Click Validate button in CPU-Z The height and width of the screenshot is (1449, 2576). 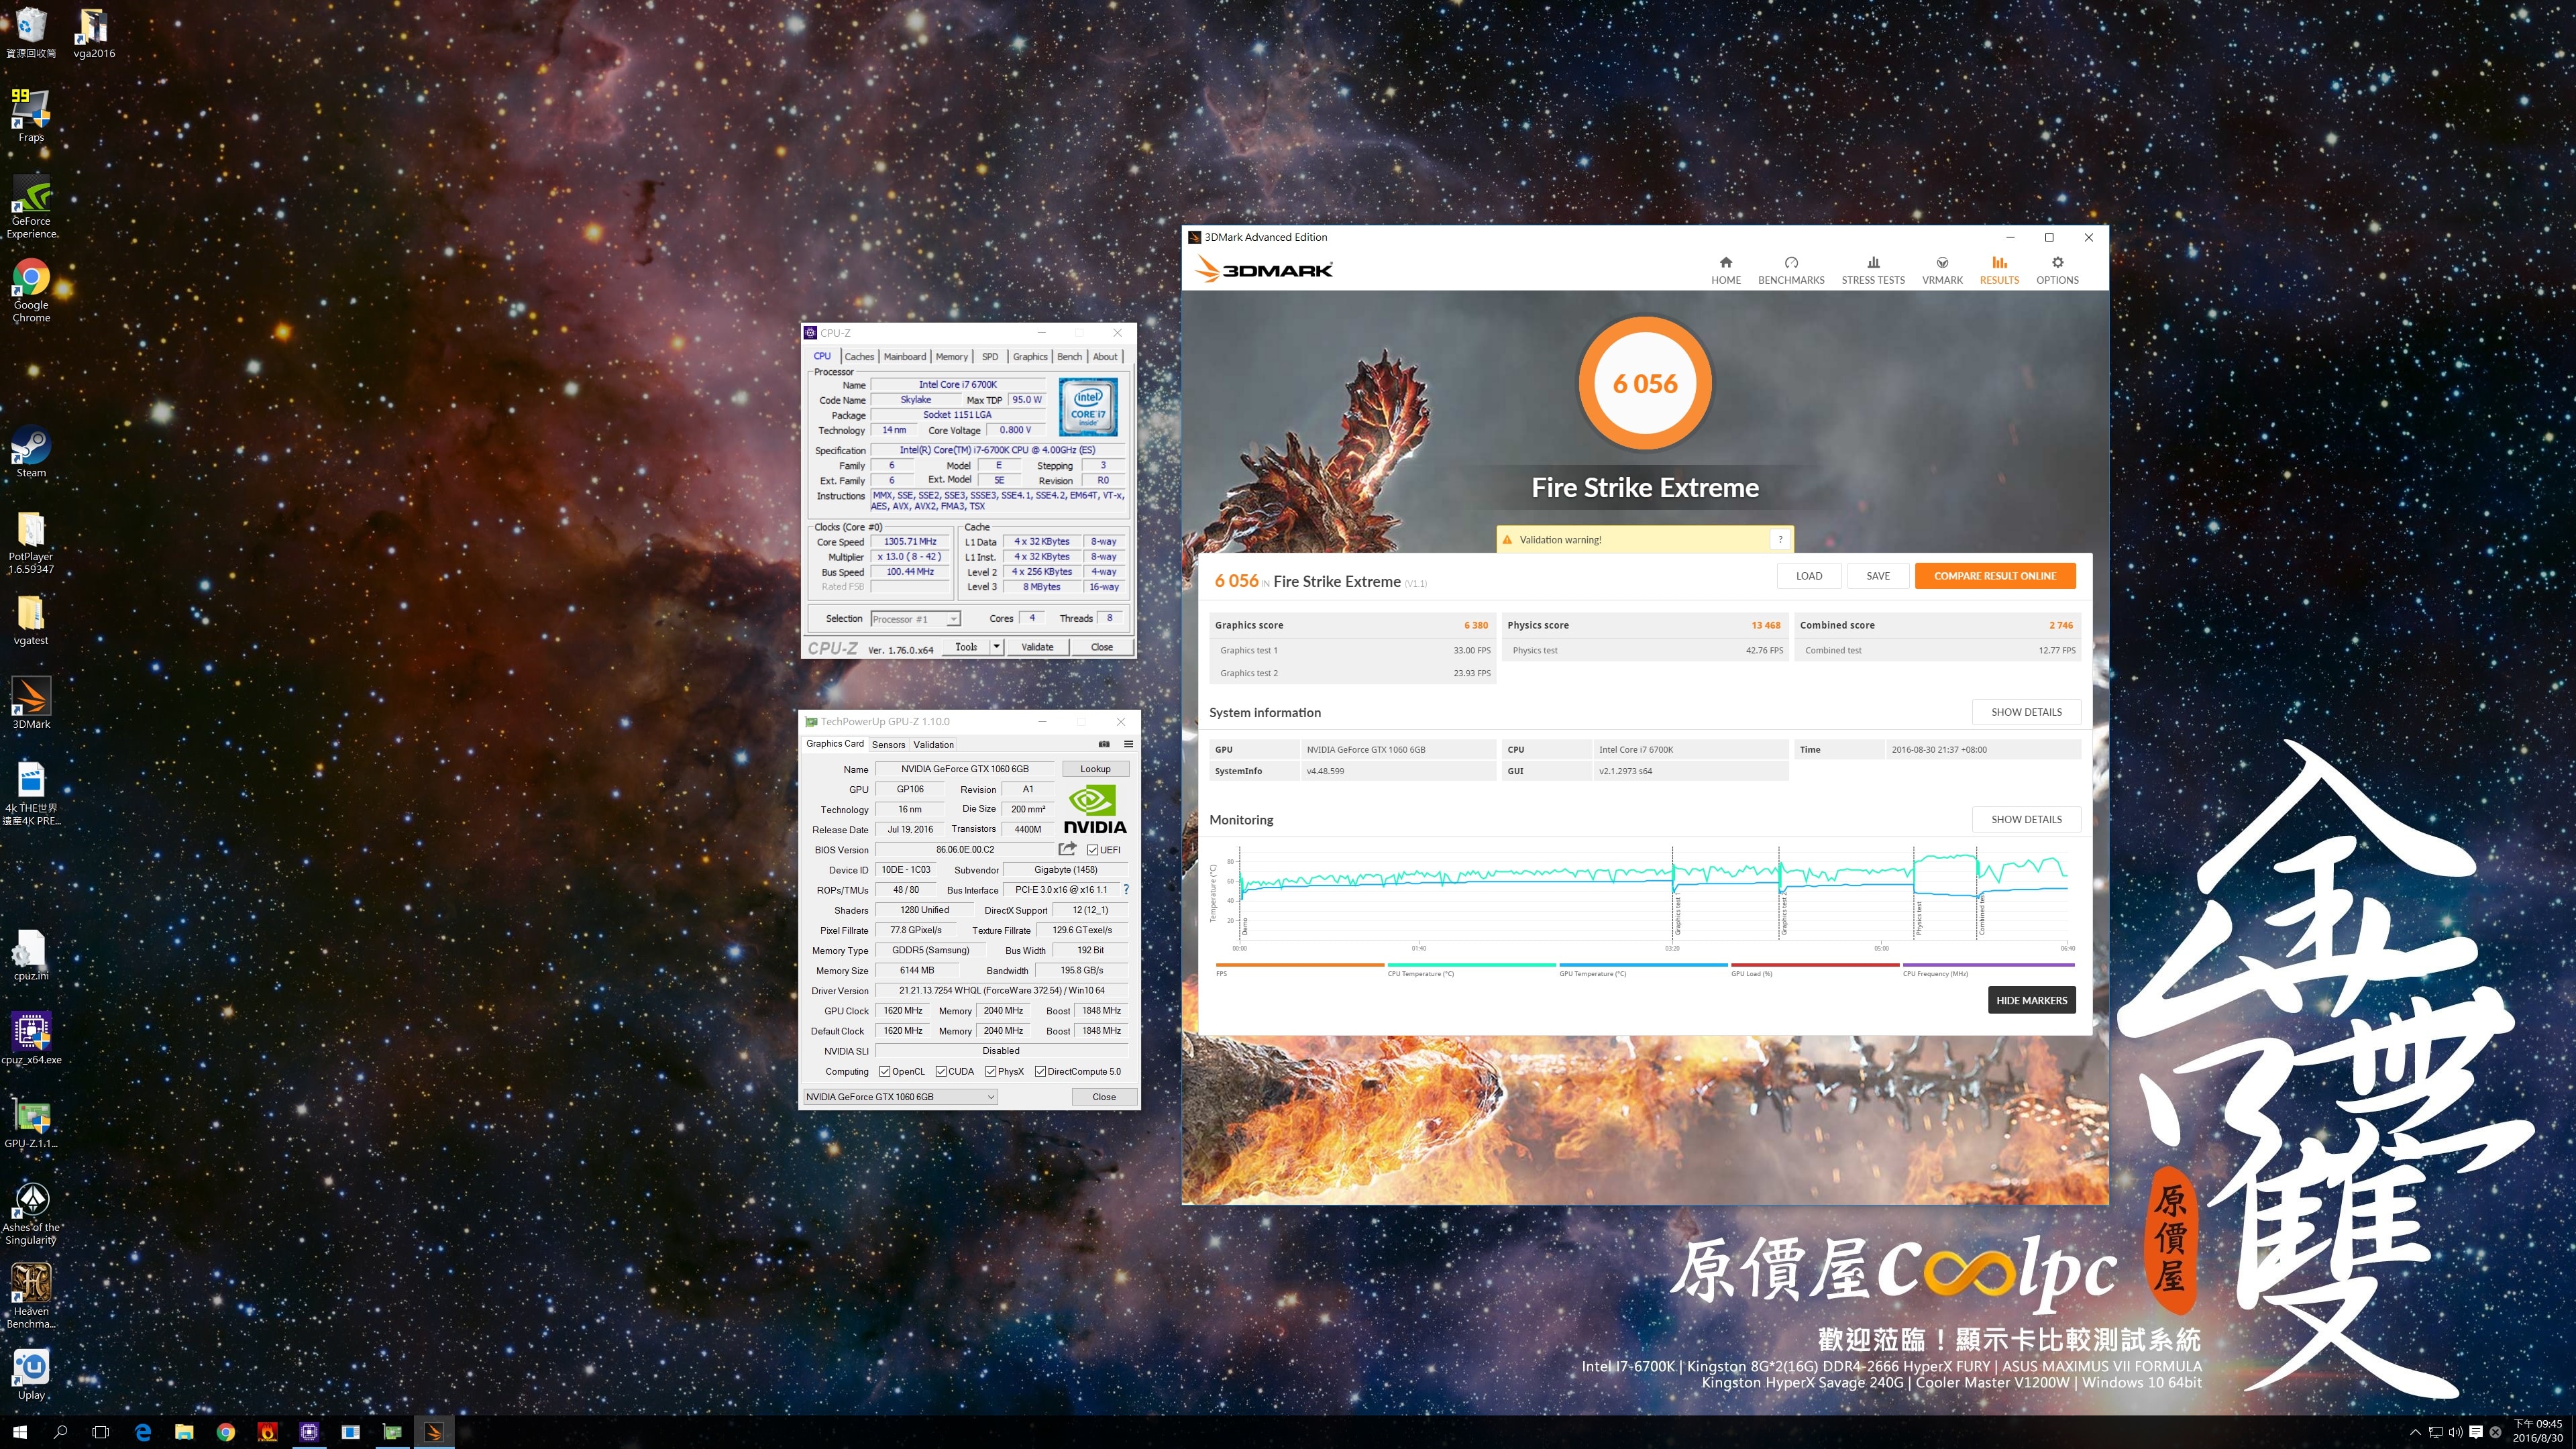[1037, 647]
